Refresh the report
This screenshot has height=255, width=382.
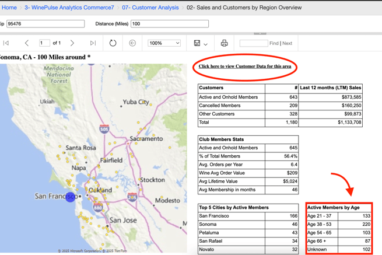point(113,43)
